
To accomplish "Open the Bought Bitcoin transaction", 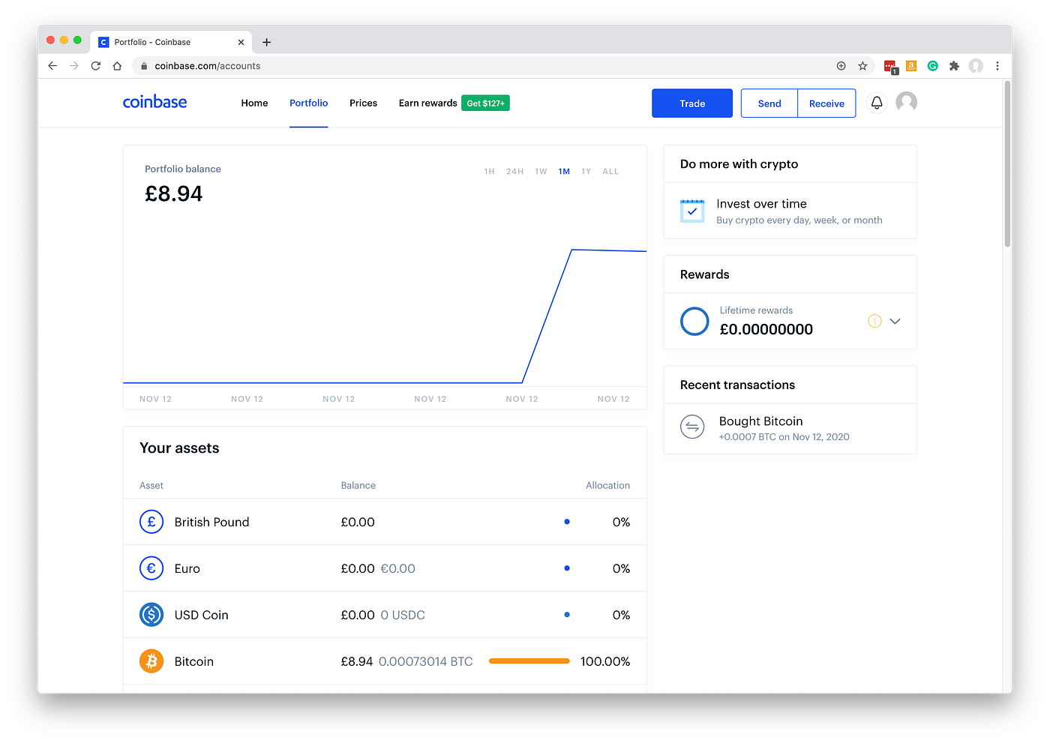I will coord(790,428).
